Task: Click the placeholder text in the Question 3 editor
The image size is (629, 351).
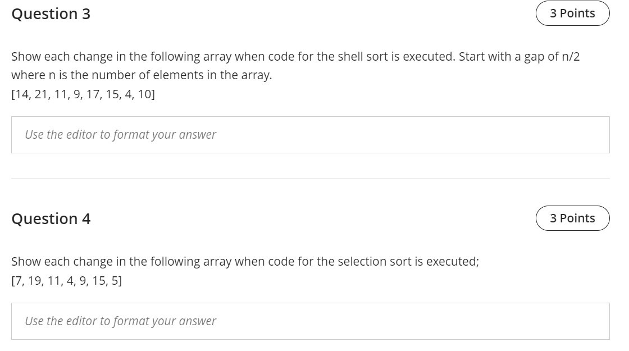Action: (x=120, y=135)
